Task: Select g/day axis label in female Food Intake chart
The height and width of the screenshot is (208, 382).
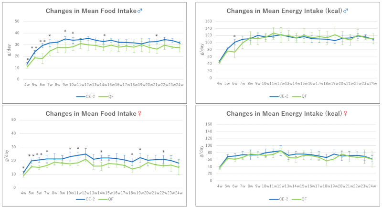Action: tap(9, 153)
